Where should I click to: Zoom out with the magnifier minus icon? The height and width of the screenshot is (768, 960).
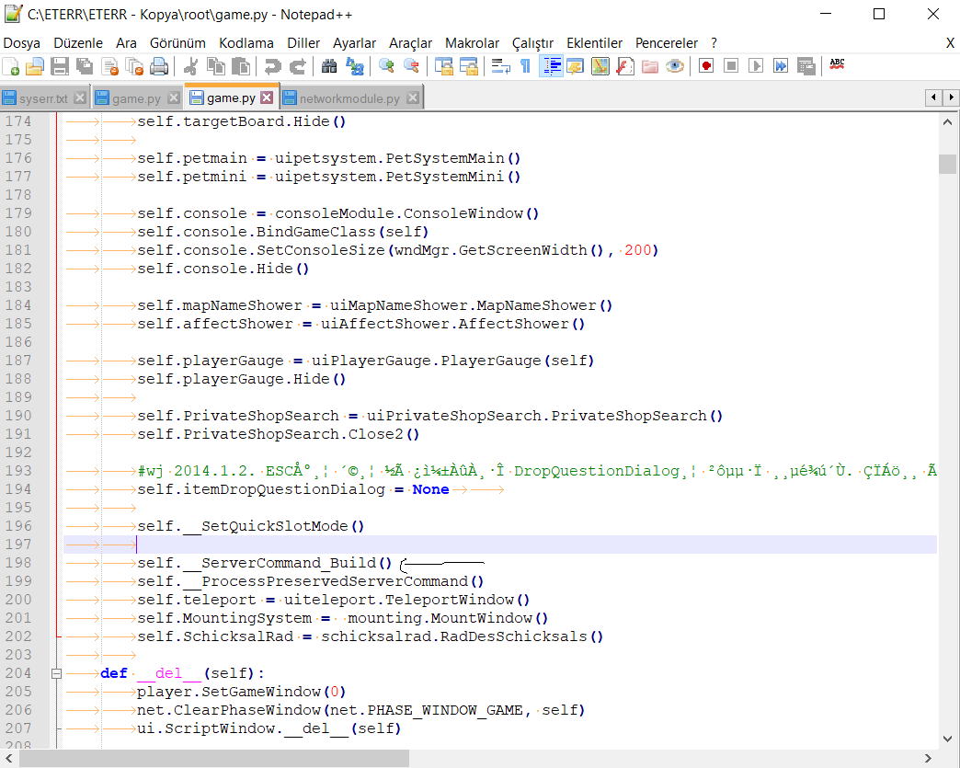pyautogui.click(x=411, y=66)
